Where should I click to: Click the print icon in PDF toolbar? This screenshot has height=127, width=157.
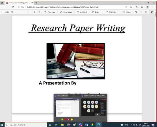pyautogui.click(x=136, y=12)
